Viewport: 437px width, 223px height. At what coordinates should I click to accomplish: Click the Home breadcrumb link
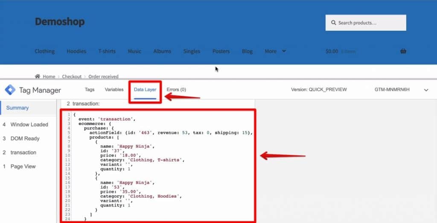[x=49, y=77]
